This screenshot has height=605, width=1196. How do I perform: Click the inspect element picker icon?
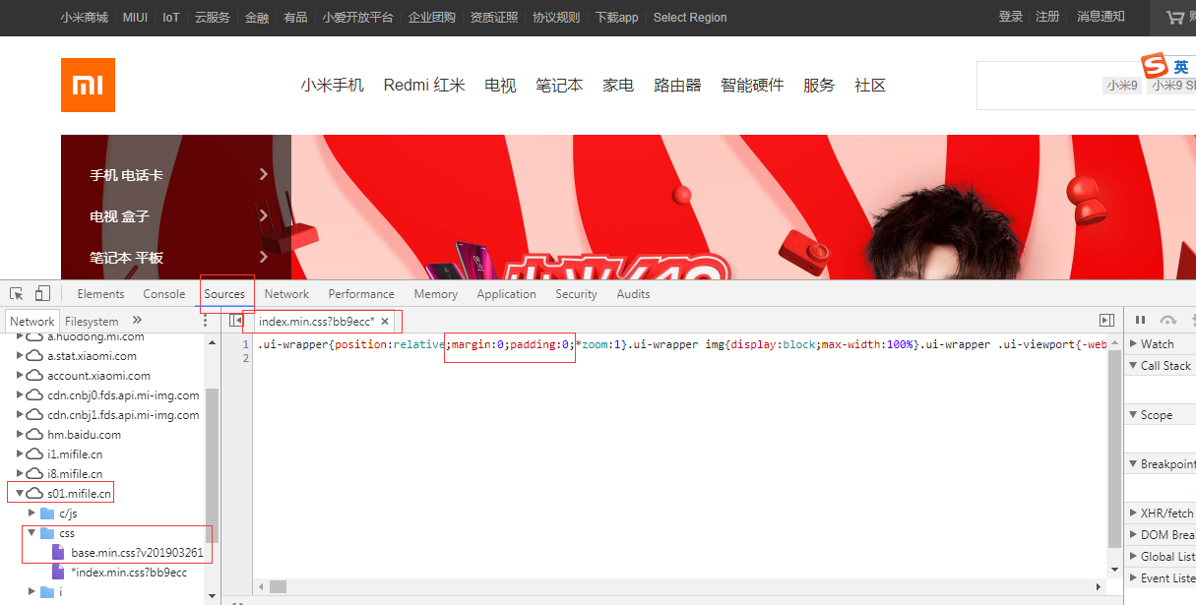click(x=17, y=293)
